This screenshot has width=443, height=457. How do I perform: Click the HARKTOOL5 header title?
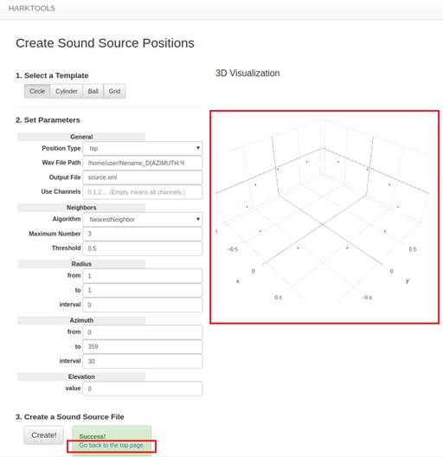(31, 8)
